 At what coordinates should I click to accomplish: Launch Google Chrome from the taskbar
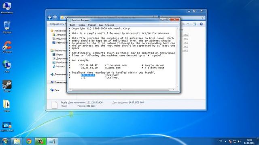(29, 141)
